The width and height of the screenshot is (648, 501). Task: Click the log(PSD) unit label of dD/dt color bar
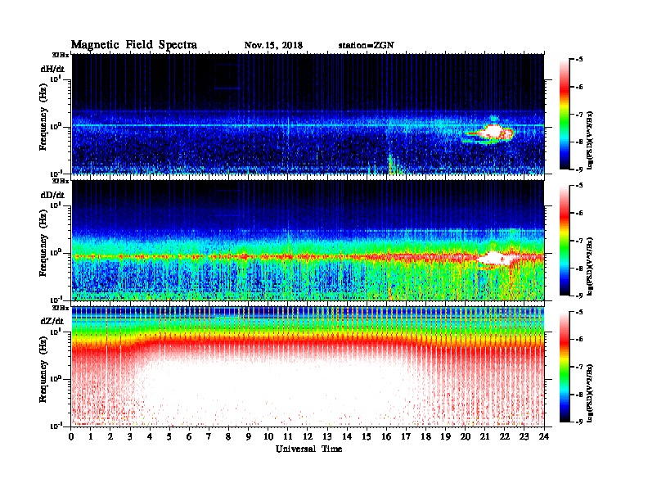pyautogui.click(x=591, y=266)
